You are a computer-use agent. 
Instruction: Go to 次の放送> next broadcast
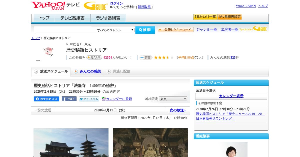pyautogui.click(x=178, y=110)
